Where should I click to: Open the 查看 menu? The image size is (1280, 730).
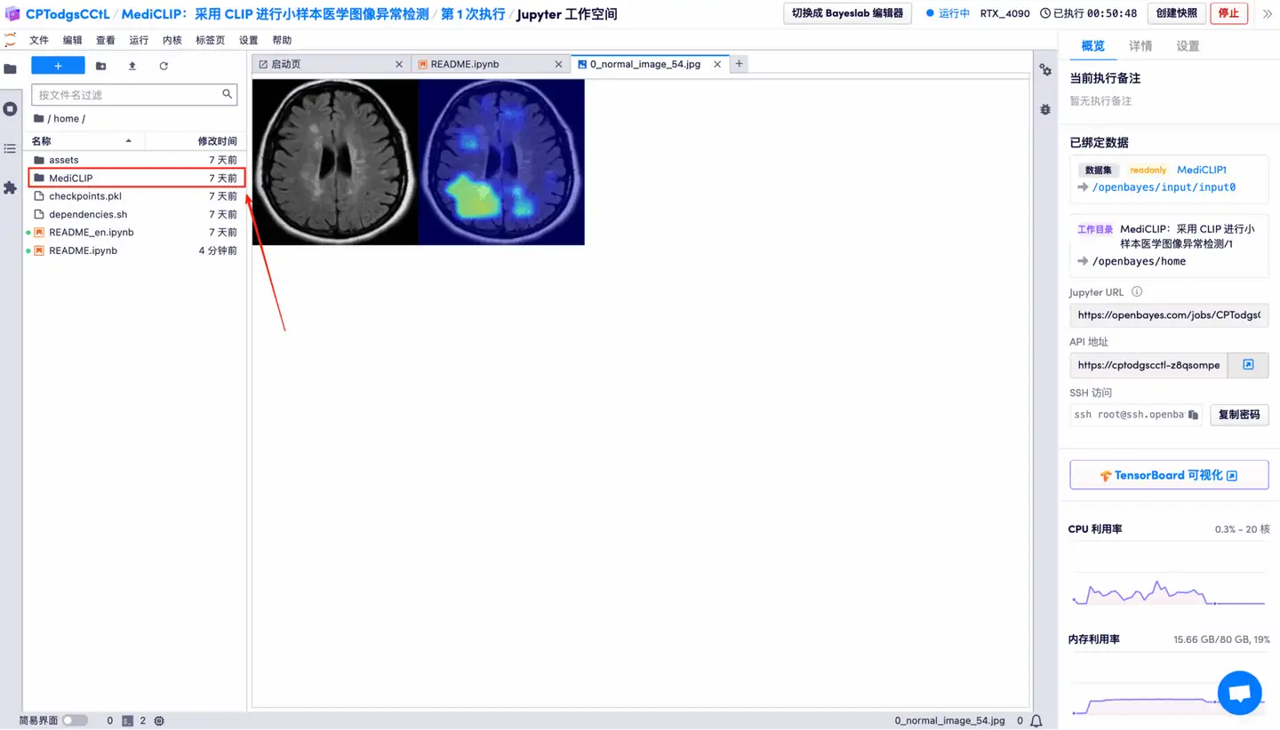click(106, 40)
